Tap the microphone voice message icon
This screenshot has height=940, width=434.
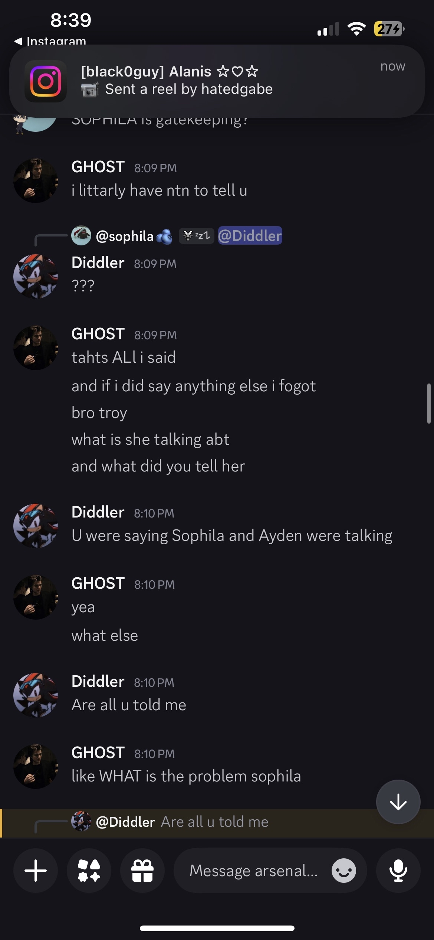click(x=398, y=870)
